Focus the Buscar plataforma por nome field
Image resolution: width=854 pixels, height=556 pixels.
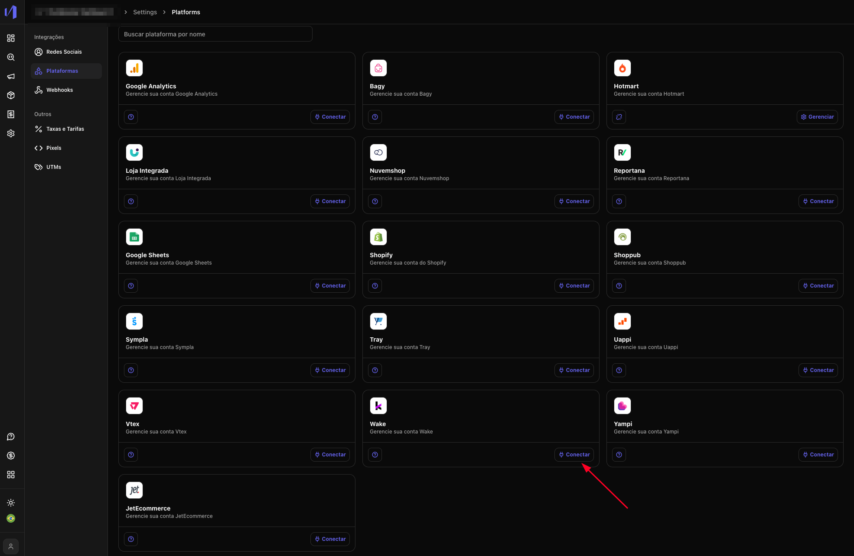point(215,34)
